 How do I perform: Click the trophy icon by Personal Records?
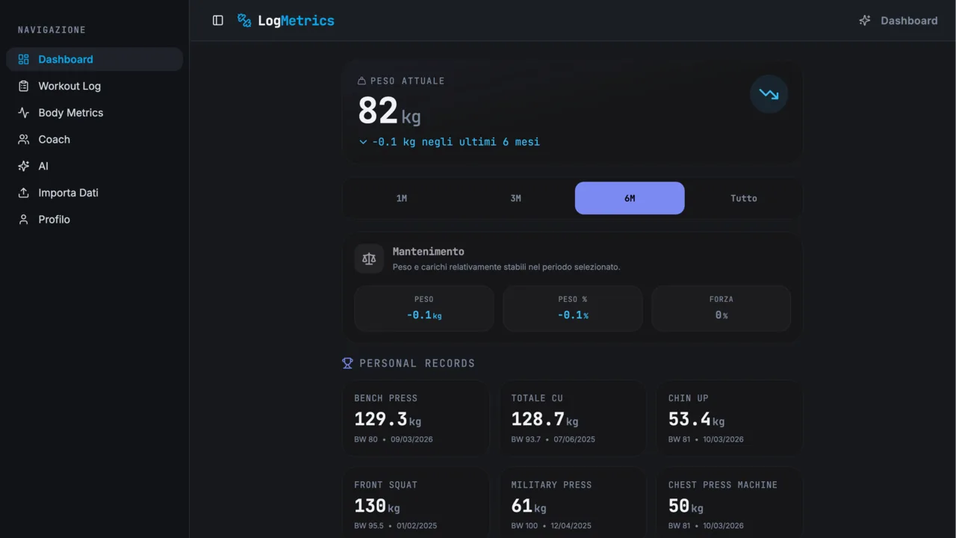click(x=347, y=363)
